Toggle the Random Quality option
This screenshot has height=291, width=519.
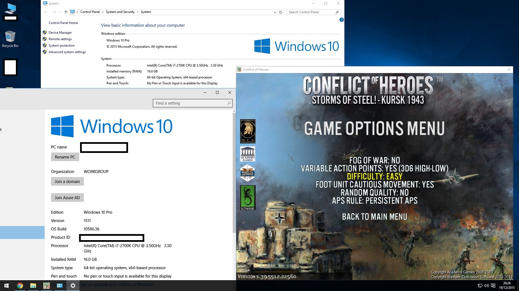point(374,193)
